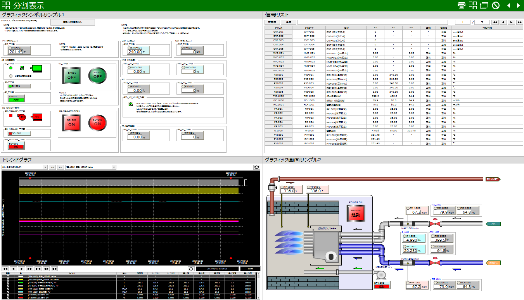Click the 検索 button in signal list

[289, 22]
